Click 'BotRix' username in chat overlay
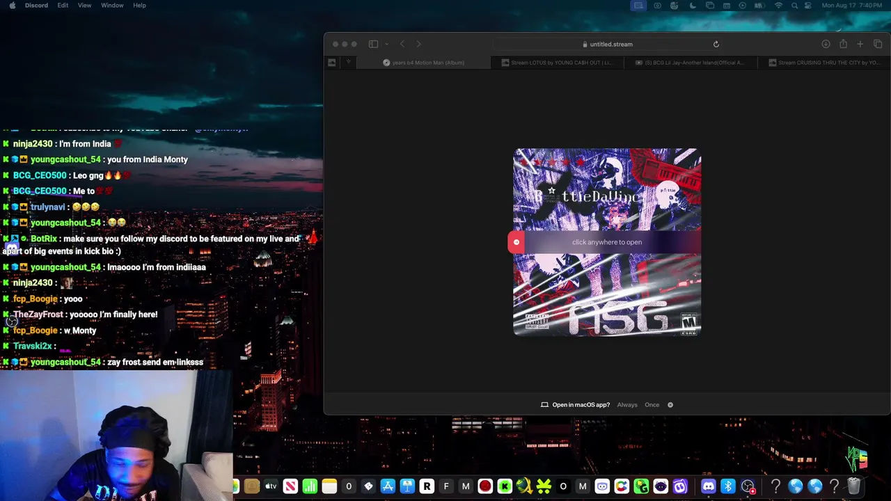 click(x=44, y=239)
